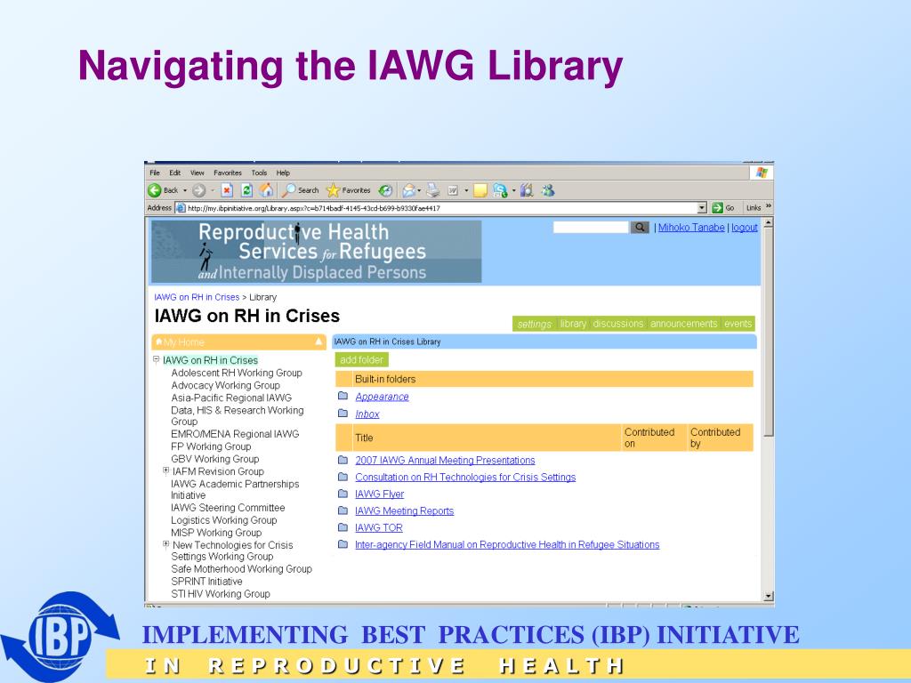Open the Search magnifier in the toolbar
The height and width of the screenshot is (683, 911).
pos(289,190)
